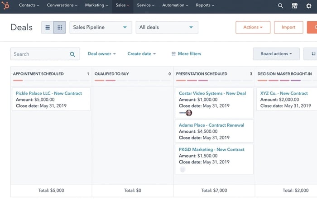This screenshot has width=317, height=201.
Task: Open the Marketing menu
Action: (x=96, y=5)
